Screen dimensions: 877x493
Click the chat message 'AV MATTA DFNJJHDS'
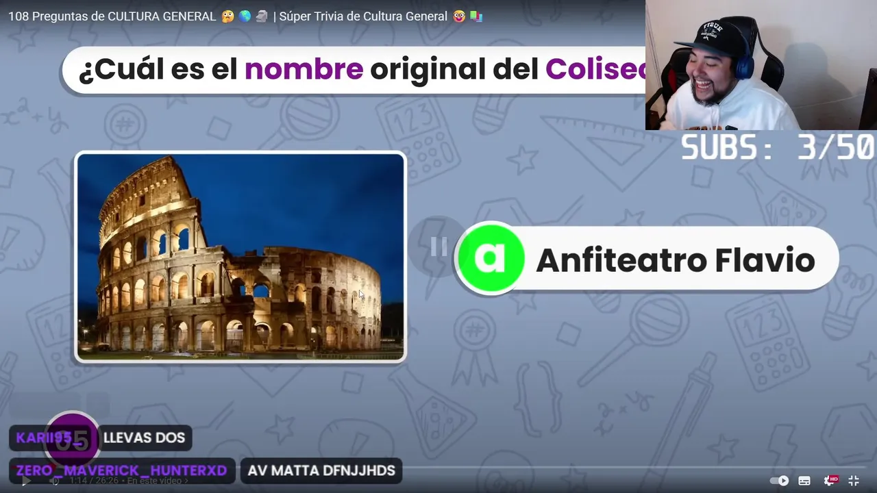[321, 470]
